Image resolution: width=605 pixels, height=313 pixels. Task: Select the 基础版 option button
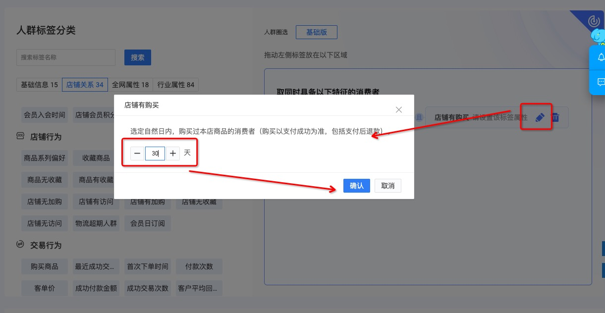[317, 32]
